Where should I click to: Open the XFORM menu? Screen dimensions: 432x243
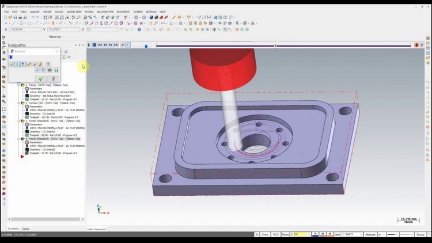point(89,12)
